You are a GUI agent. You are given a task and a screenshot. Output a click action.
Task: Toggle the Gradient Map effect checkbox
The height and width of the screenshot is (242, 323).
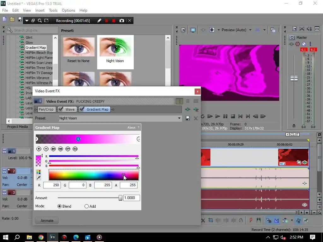82,109
